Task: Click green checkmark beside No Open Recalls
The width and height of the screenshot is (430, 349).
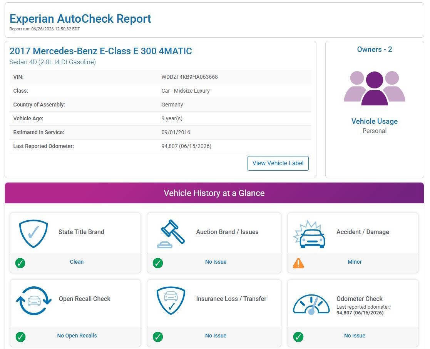Action: click(20, 337)
